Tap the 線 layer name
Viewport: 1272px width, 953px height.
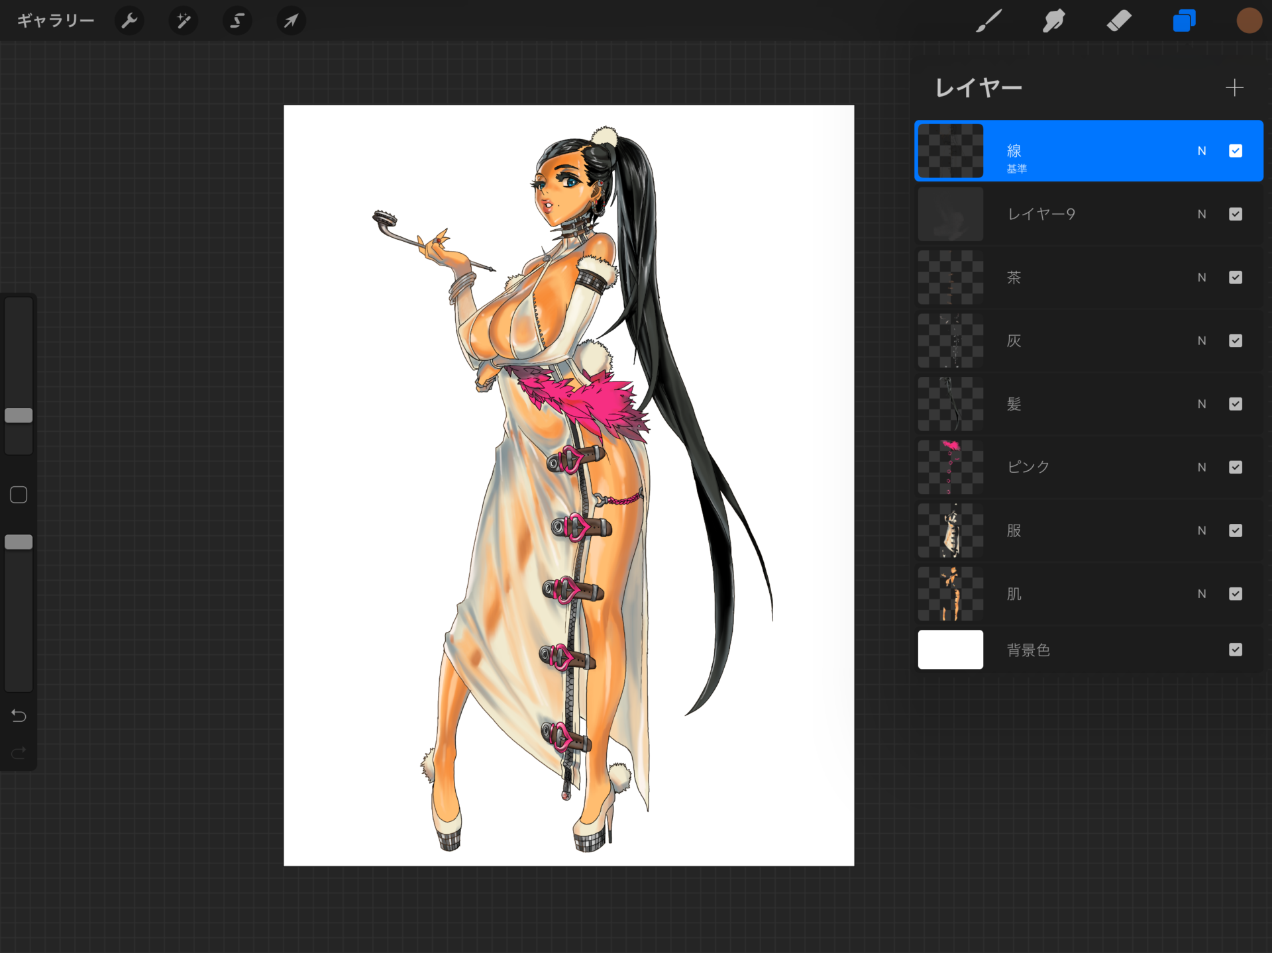[x=1014, y=151]
